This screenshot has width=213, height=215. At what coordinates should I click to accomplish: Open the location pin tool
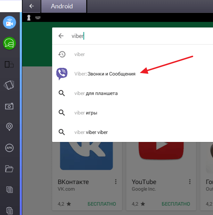[x=9, y=127]
